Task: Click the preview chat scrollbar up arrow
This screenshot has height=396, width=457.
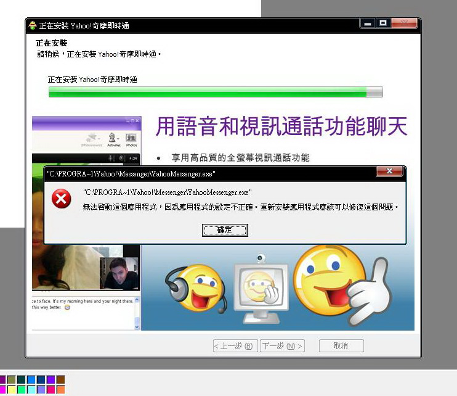Action: click(137, 300)
